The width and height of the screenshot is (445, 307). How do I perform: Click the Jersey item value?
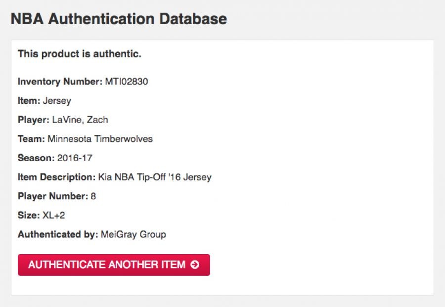[57, 101]
